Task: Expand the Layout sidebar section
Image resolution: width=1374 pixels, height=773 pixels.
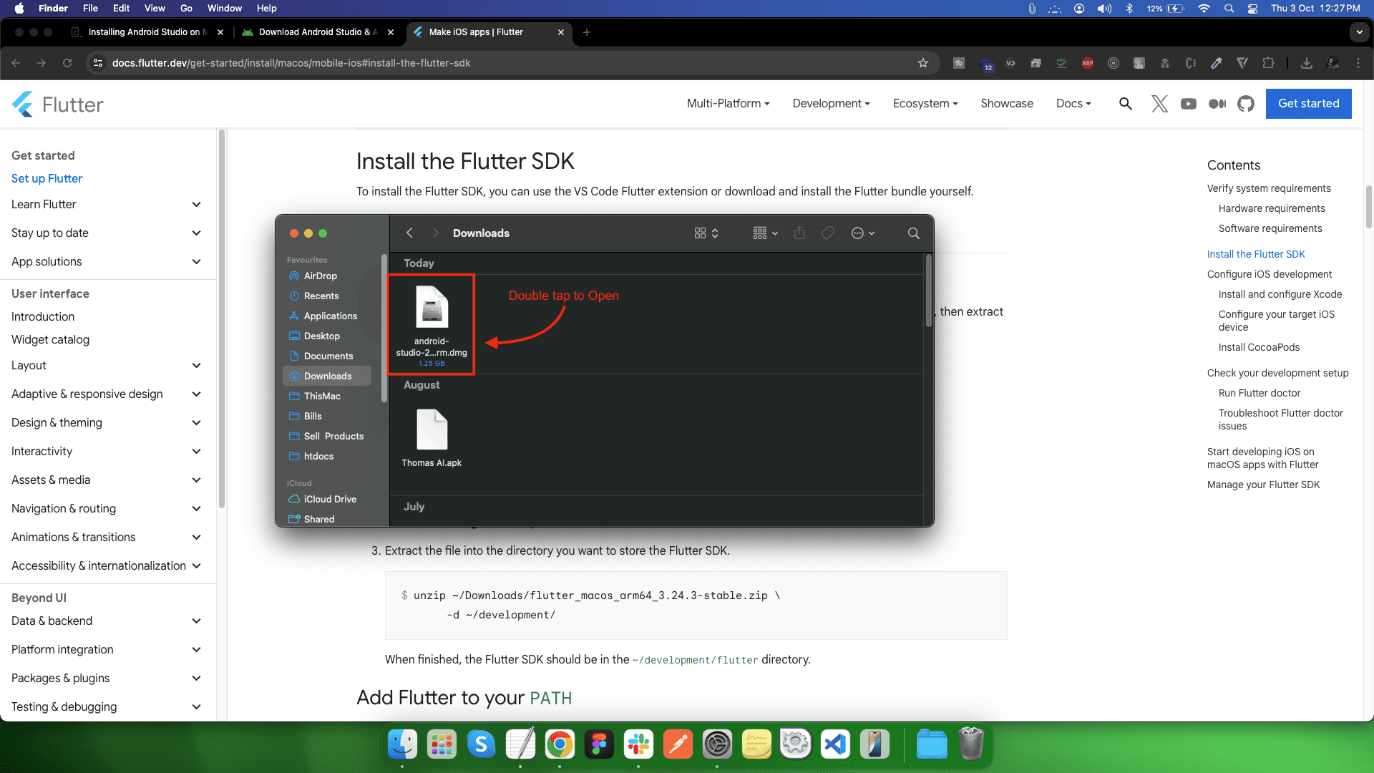Action: [196, 366]
